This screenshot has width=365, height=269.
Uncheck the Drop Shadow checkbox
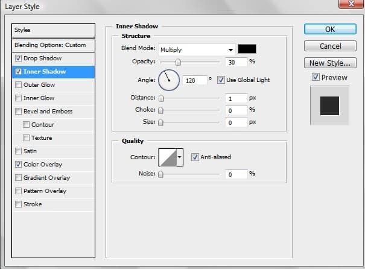coord(18,58)
